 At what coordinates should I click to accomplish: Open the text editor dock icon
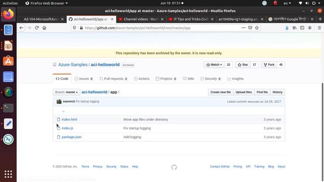pos(8,123)
